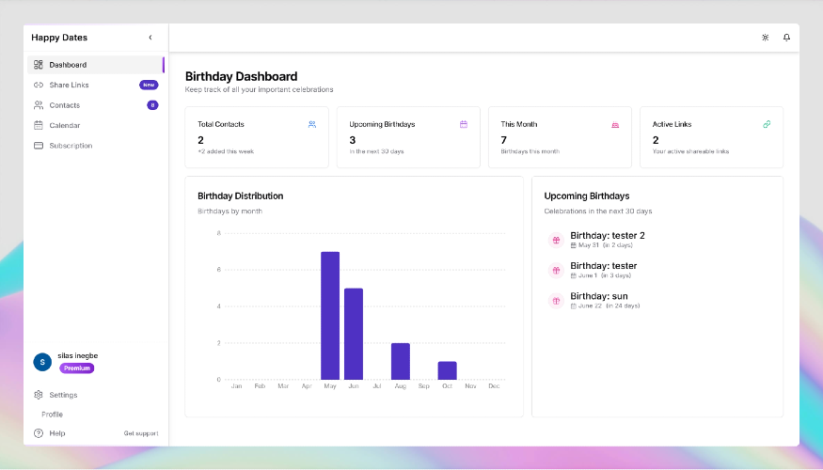Click the New badge on Share Links
Screen dimensions: 823x470
149,85
